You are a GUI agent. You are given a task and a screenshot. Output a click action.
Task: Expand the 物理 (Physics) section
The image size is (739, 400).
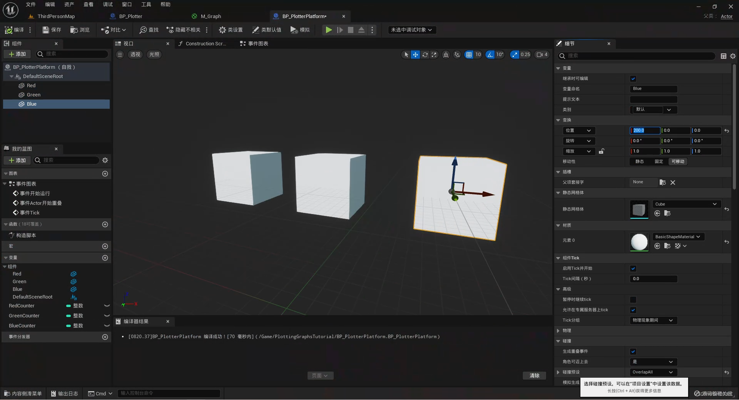(558, 331)
